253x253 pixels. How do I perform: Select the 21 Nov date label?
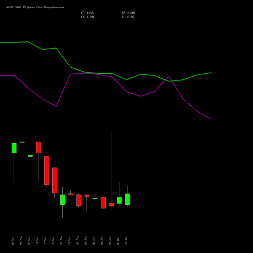(x=69, y=241)
